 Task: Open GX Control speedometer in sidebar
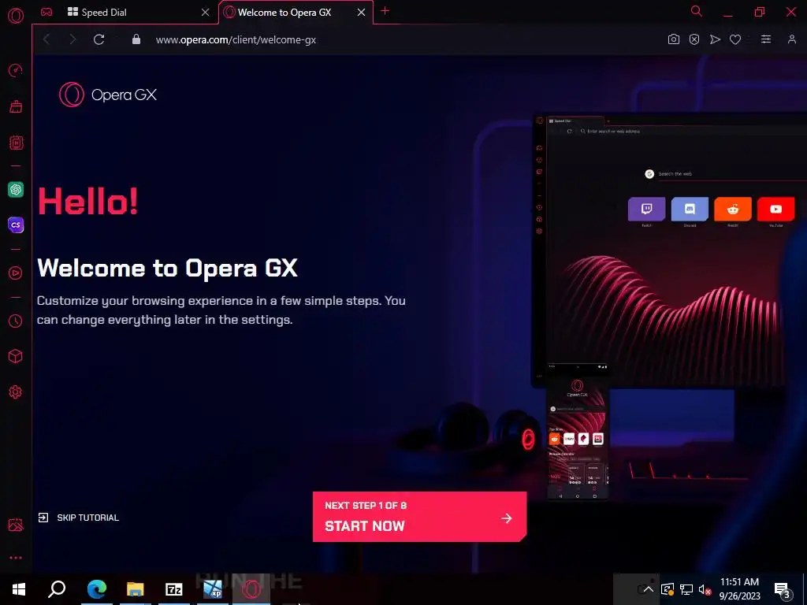(x=16, y=70)
